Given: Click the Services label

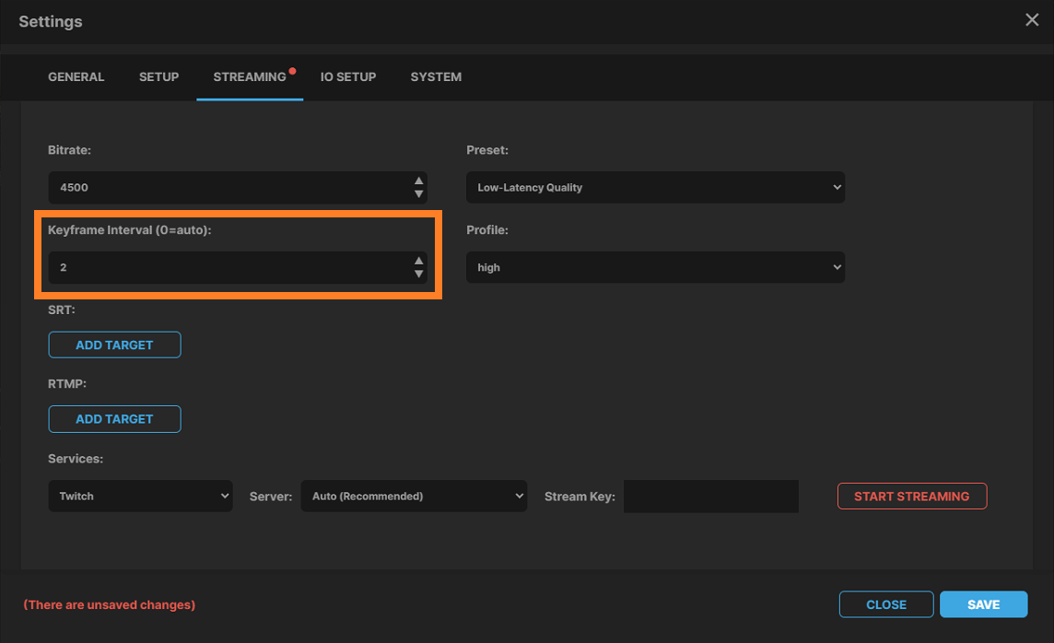Looking at the screenshot, I should 76,459.
